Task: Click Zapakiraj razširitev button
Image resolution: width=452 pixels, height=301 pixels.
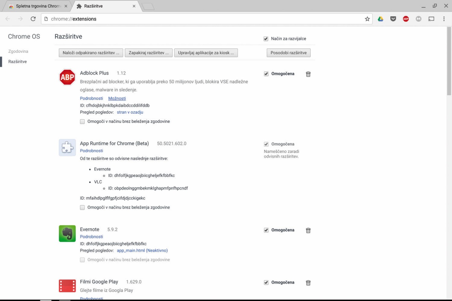Action: tap(149, 53)
